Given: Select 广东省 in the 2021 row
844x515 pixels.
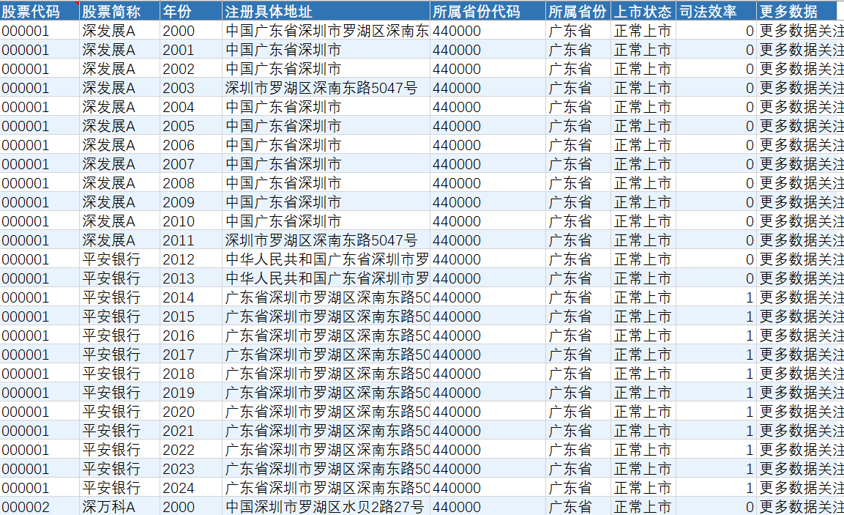Looking at the screenshot, I should pyautogui.click(x=578, y=431).
